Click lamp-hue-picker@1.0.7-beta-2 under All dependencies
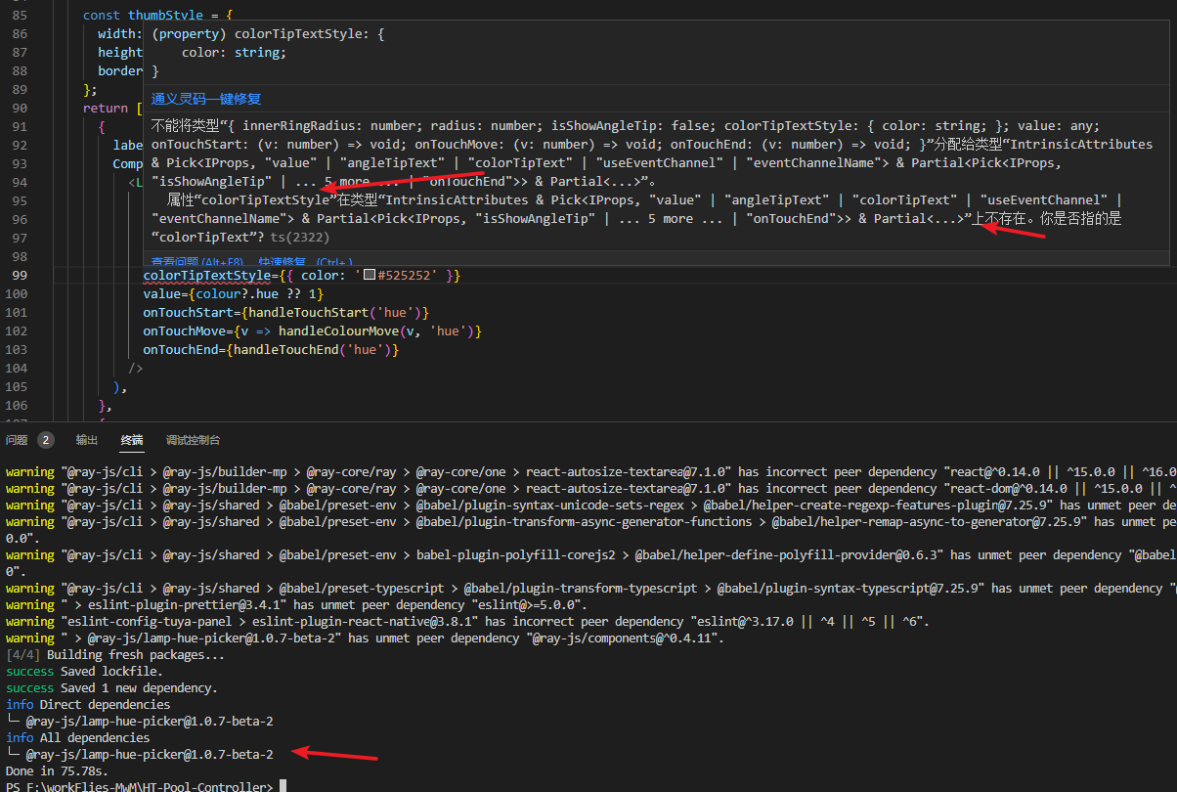This screenshot has height=792, width=1177. pos(150,755)
